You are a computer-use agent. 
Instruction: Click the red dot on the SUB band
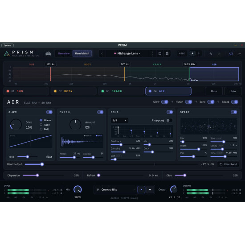pyautogui.click(x=8, y=91)
